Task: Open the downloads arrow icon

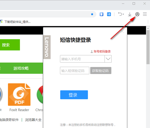Action: (x=130, y=14)
